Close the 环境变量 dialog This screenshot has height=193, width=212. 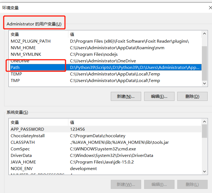(x=210, y=8)
